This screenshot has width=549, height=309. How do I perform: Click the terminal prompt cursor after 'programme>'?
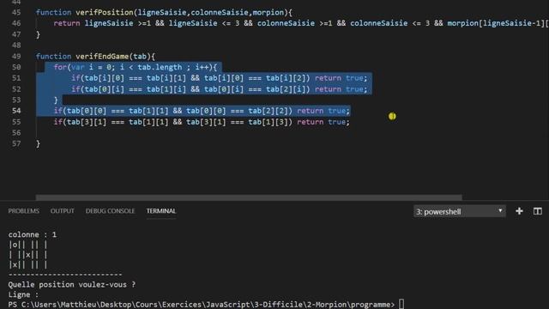(x=401, y=304)
